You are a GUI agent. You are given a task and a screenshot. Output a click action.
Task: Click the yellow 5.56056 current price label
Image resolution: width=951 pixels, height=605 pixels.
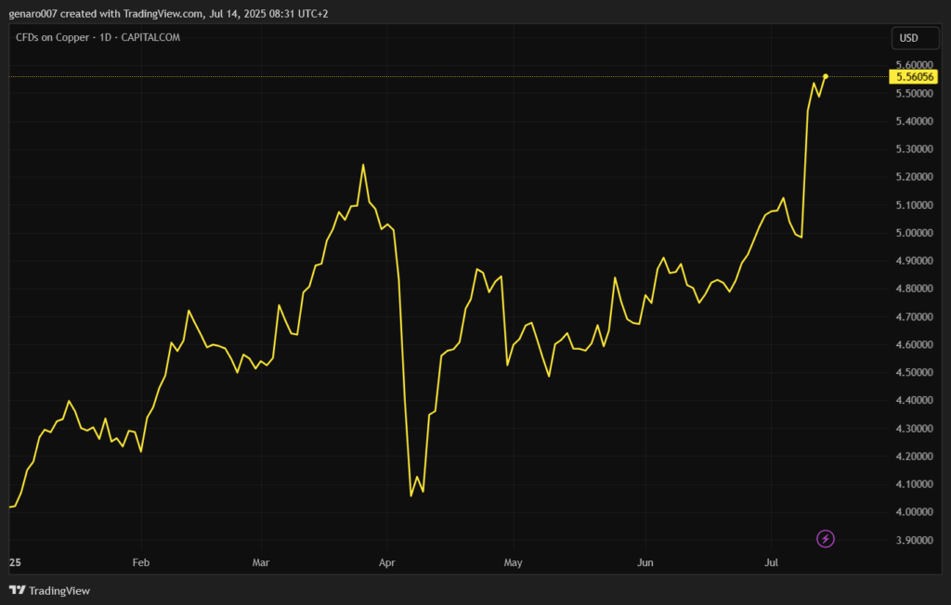(x=915, y=77)
